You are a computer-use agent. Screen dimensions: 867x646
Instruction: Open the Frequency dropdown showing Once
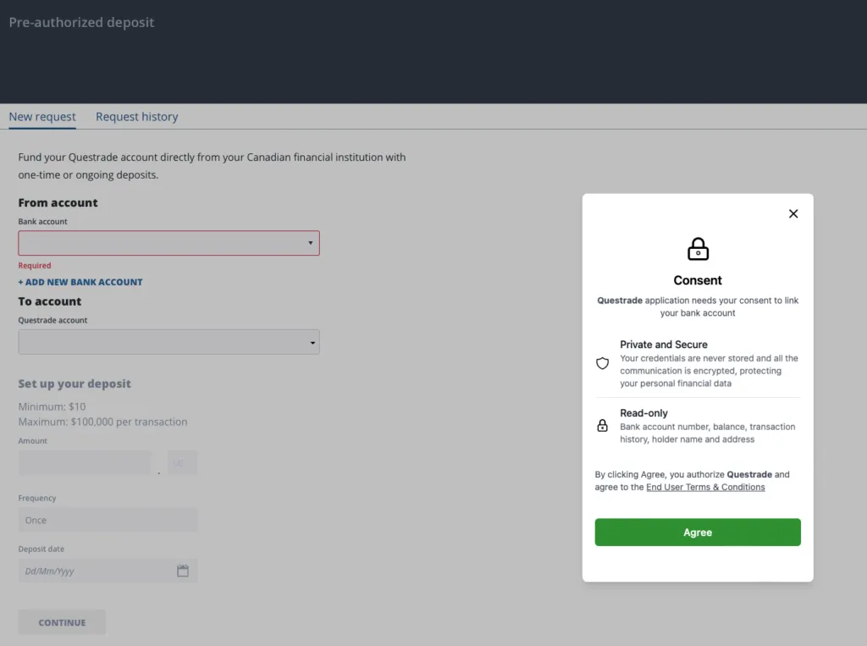(108, 520)
